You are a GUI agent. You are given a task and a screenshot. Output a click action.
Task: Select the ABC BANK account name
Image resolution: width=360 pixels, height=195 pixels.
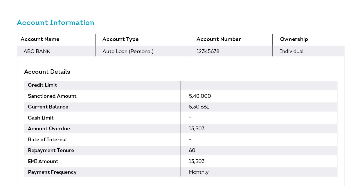coord(37,51)
